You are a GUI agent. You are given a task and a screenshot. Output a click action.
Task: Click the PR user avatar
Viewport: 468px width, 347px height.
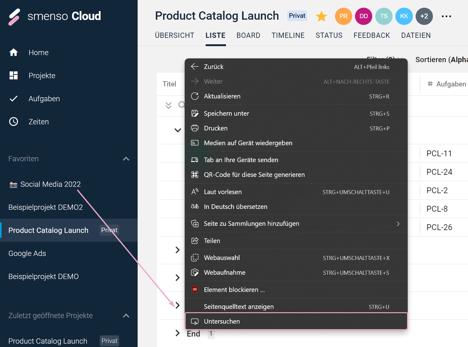click(x=344, y=16)
